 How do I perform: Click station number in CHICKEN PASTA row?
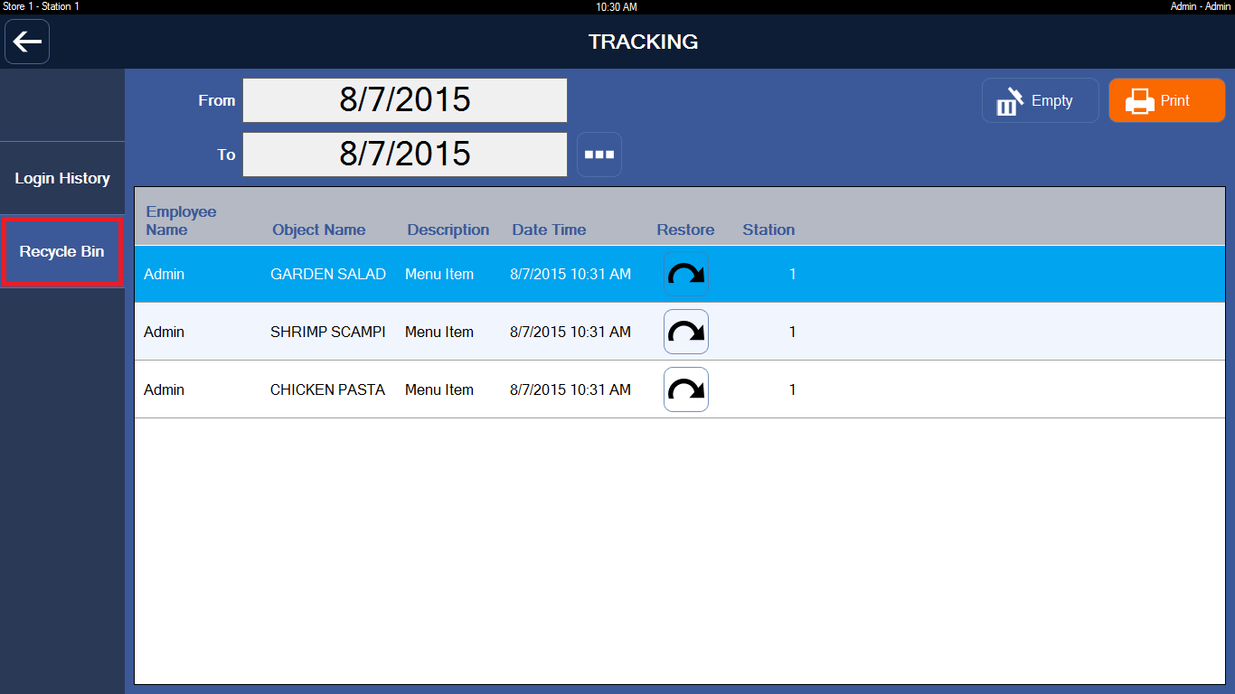click(793, 389)
